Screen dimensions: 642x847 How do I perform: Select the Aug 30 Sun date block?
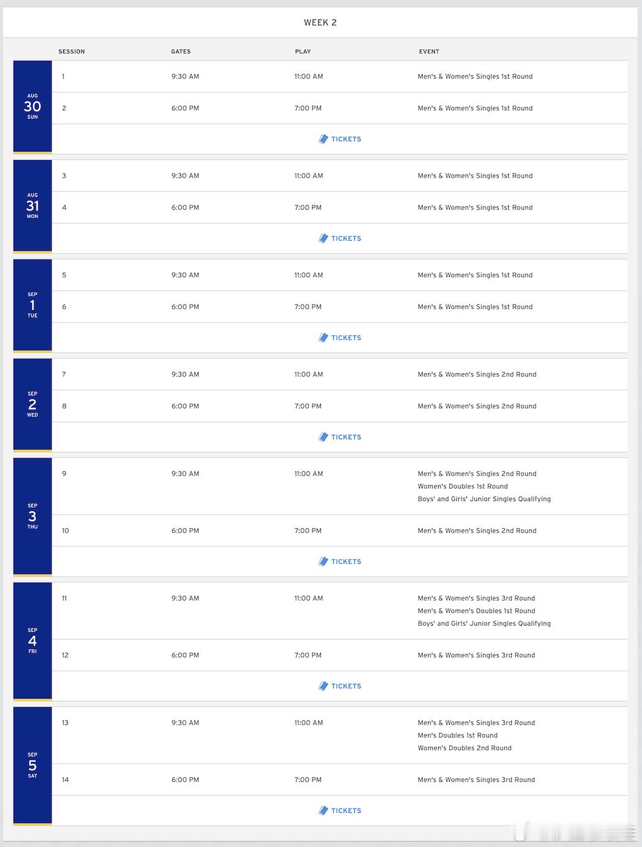point(33,107)
